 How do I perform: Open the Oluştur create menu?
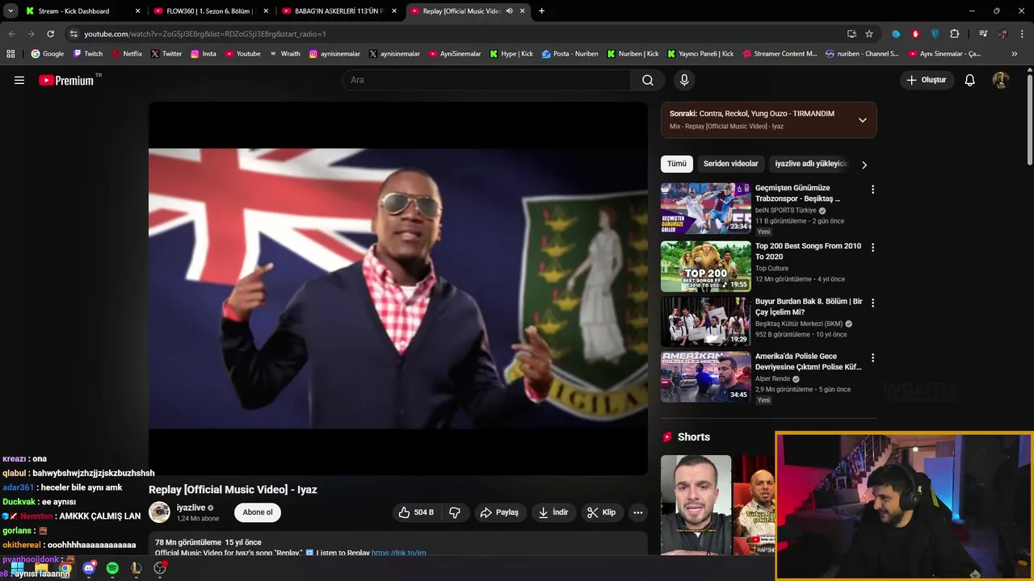point(927,80)
